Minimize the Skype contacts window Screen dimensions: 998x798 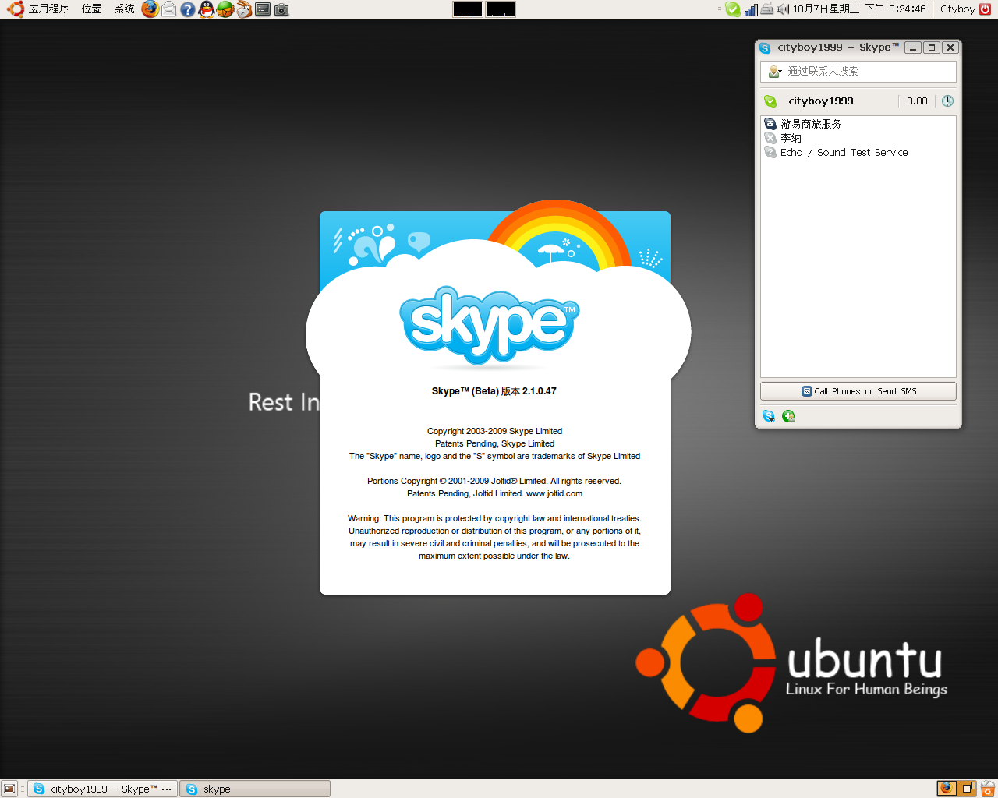tap(913, 48)
